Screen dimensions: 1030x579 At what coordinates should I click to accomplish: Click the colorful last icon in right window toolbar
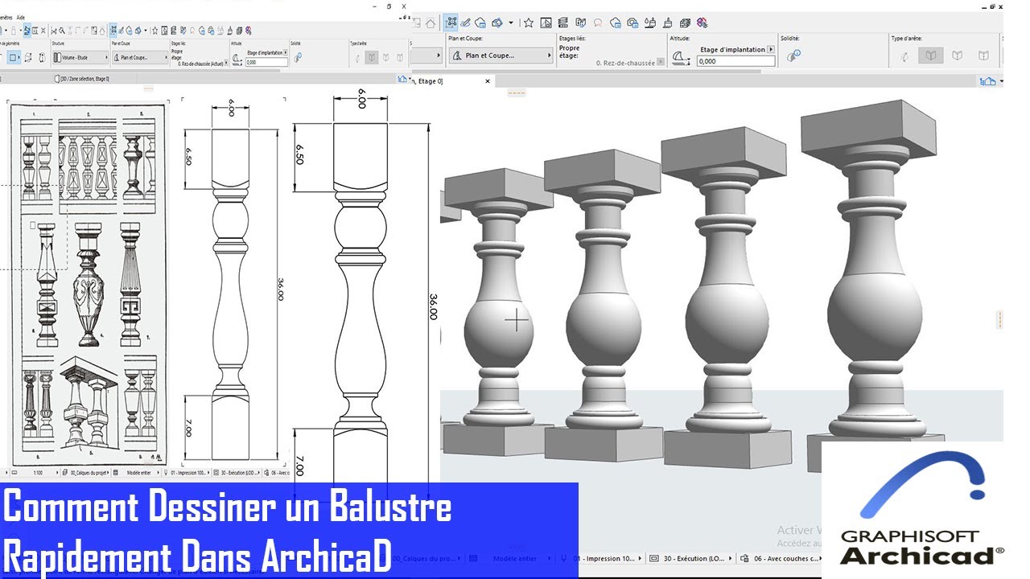[702, 23]
